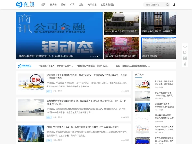Click the edit/feedback icon in sidebar

[x=185, y=52]
